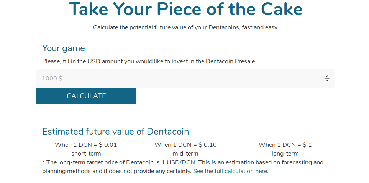Viewport: 369px width, 183px height.
Task: Click the '* The long-term target price' disclaimer line
Action: (183, 162)
